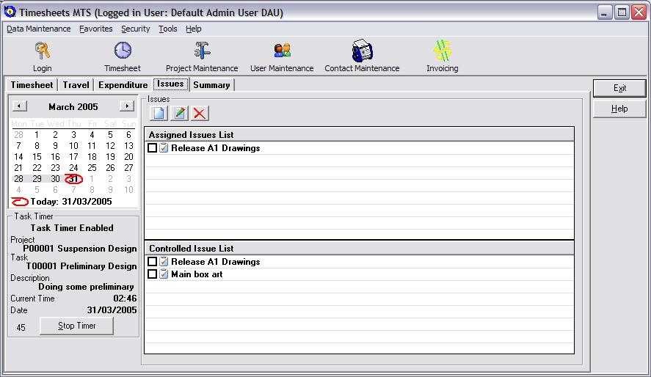Click the clipboard icon for Release A1 Drawings in the Assigned list
Screen dimensions: 651x377
(164, 147)
